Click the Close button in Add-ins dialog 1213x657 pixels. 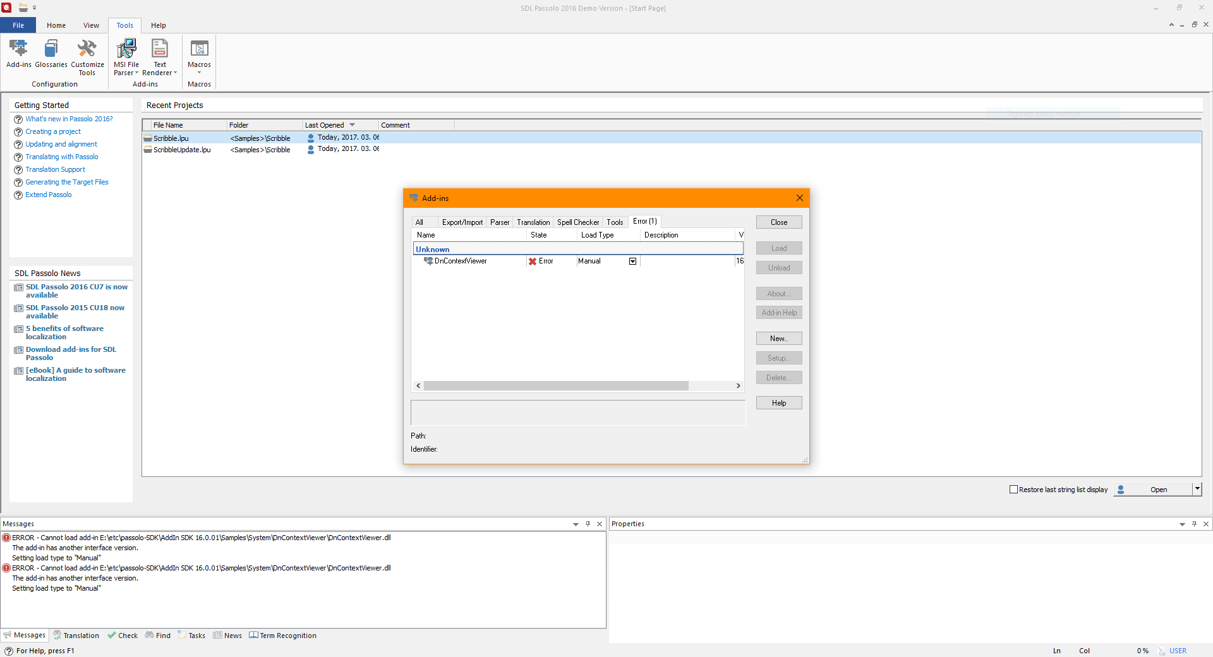pyautogui.click(x=779, y=222)
